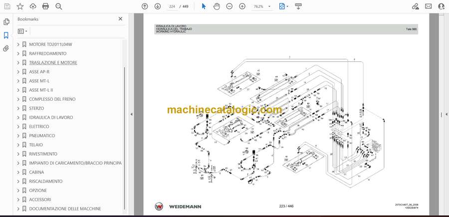Expand the TRASLAZIONE E MOTORE bookmark
Screen dimensions: 449x217
[18, 63]
